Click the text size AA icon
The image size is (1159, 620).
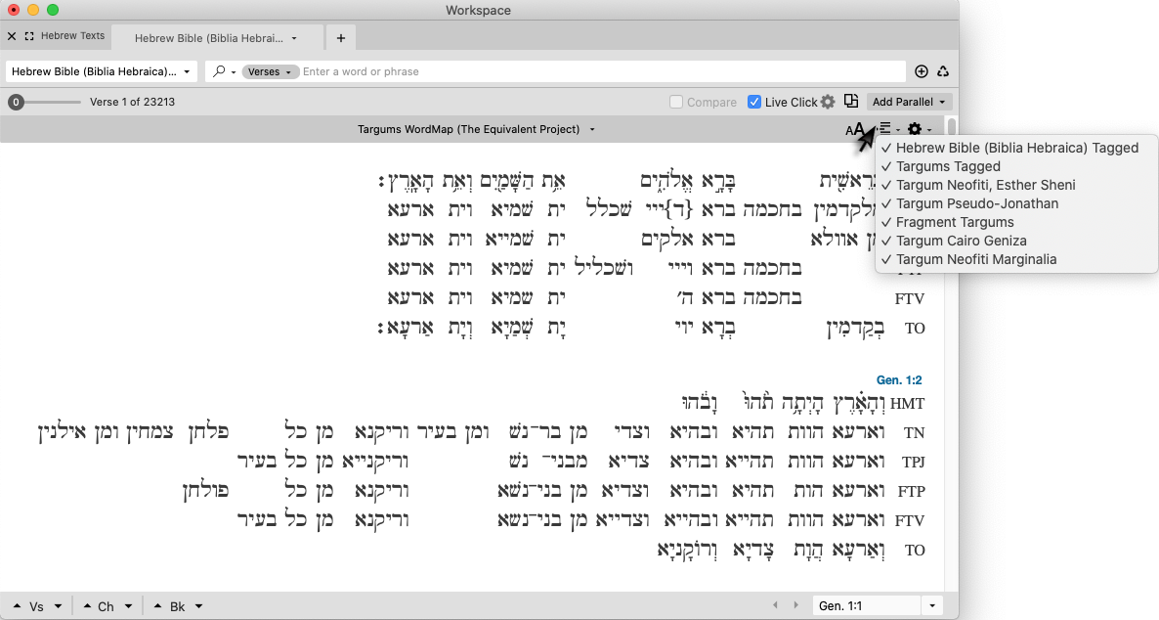(x=855, y=129)
